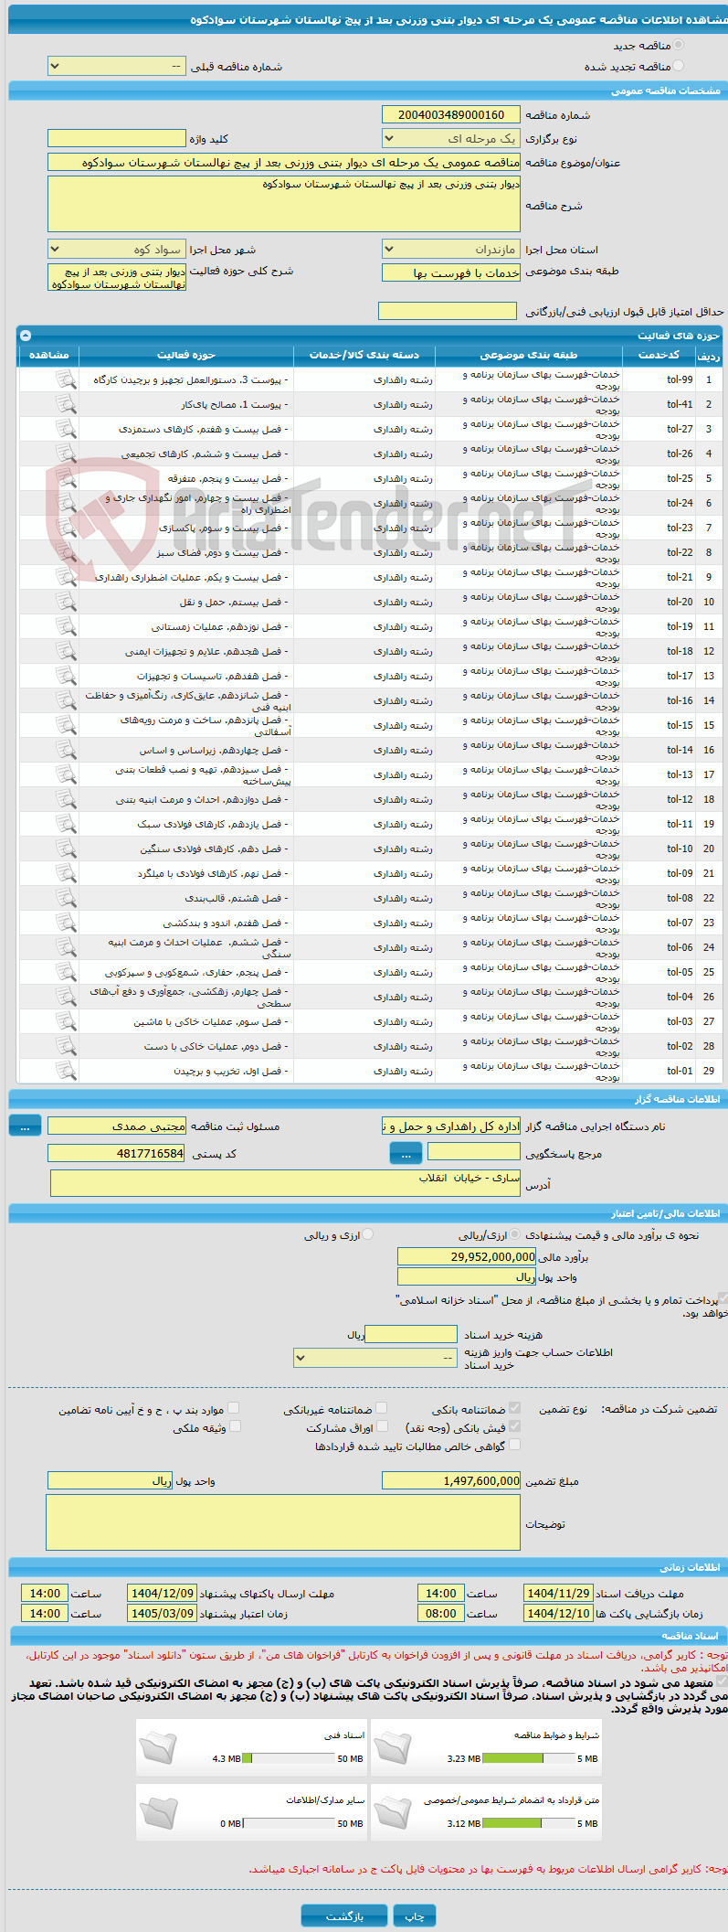The image size is (728, 1932).
Task: Click the مشاهده column header
Action: click(x=49, y=355)
